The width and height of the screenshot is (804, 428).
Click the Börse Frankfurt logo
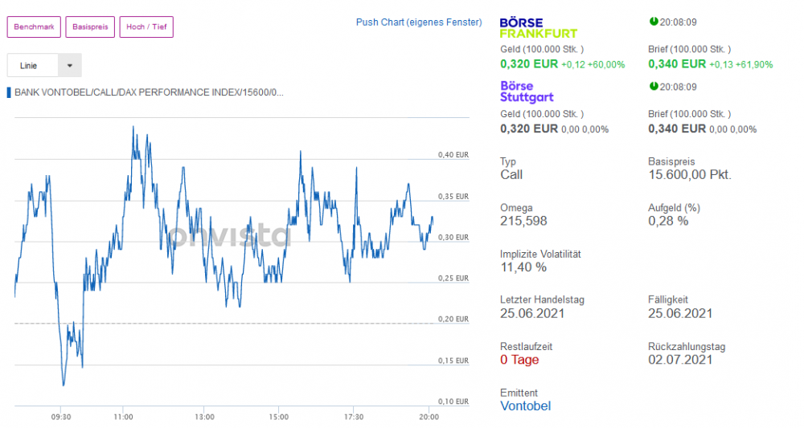(538, 27)
